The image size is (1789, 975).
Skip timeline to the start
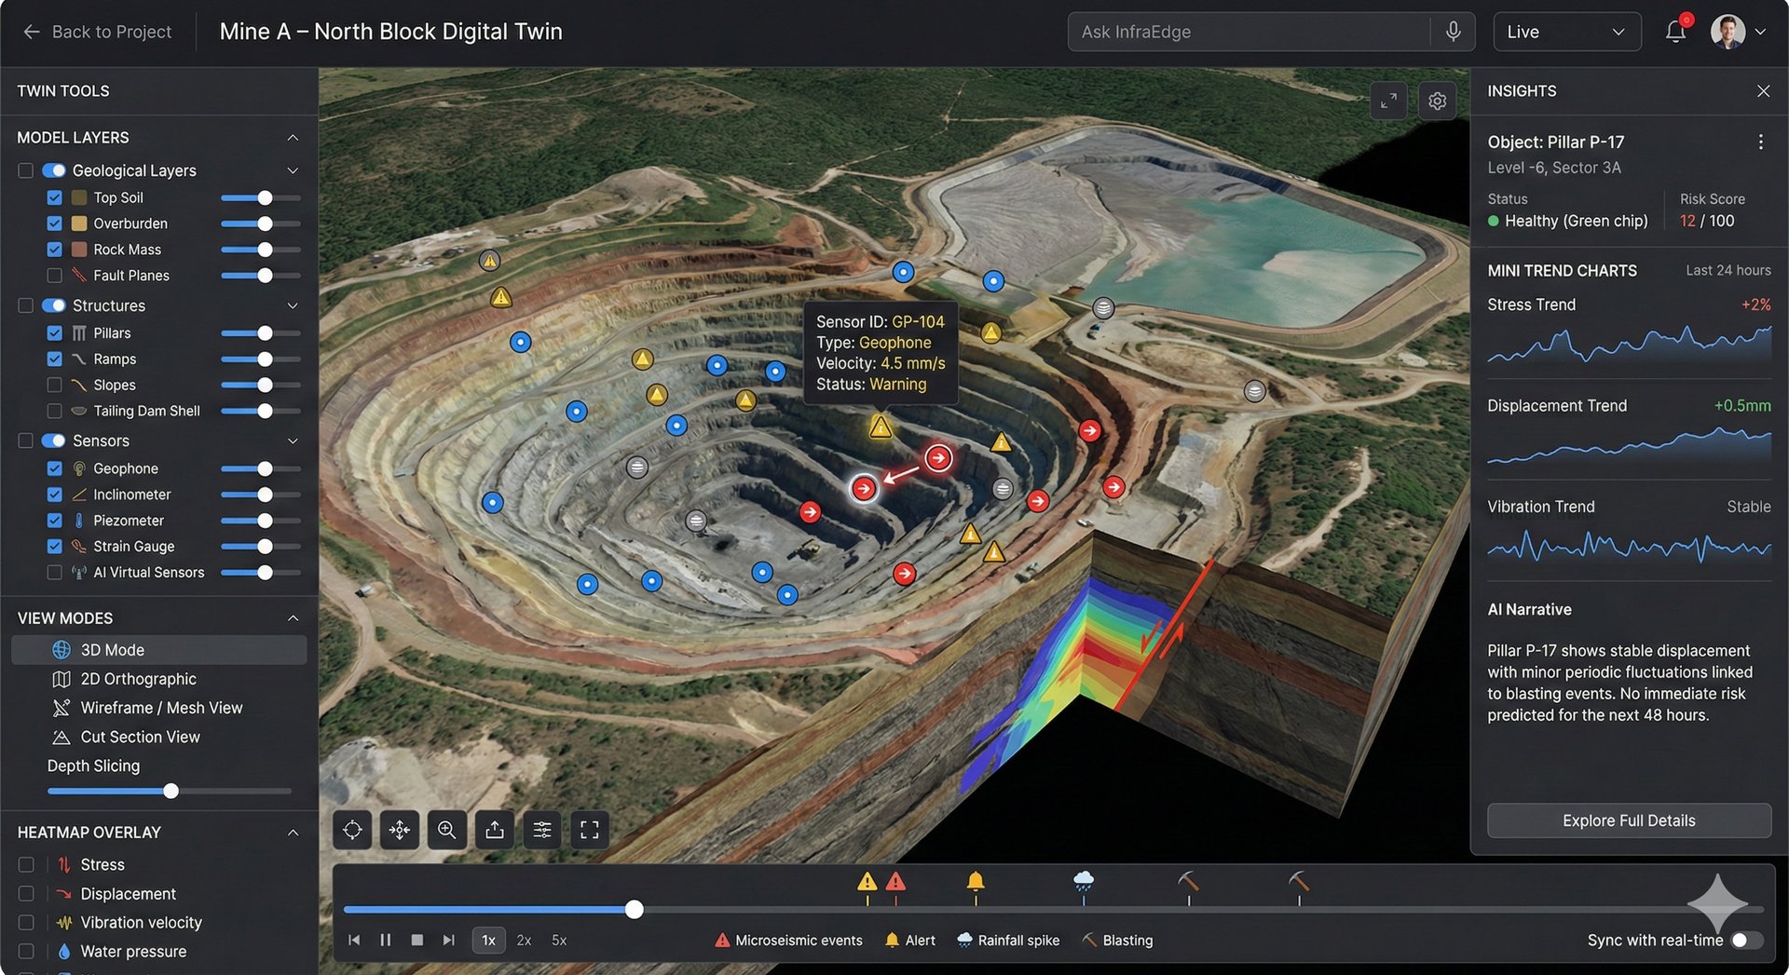[x=354, y=941]
